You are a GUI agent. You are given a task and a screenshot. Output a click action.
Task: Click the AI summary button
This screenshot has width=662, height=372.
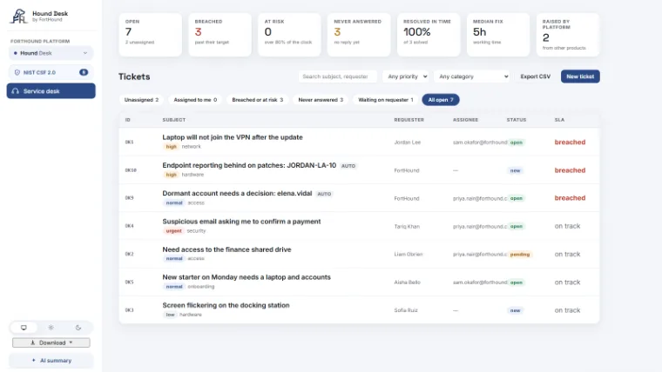(51, 361)
